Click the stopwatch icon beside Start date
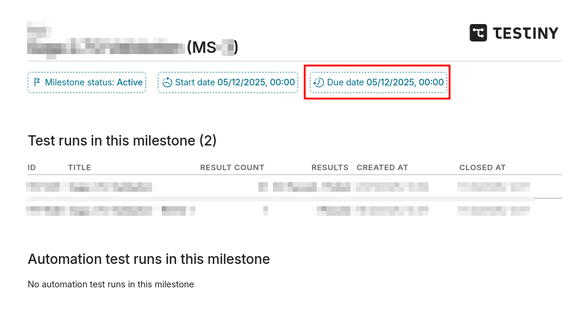The width and height of the screenshot is (583, 312). (x=168, y=82)
